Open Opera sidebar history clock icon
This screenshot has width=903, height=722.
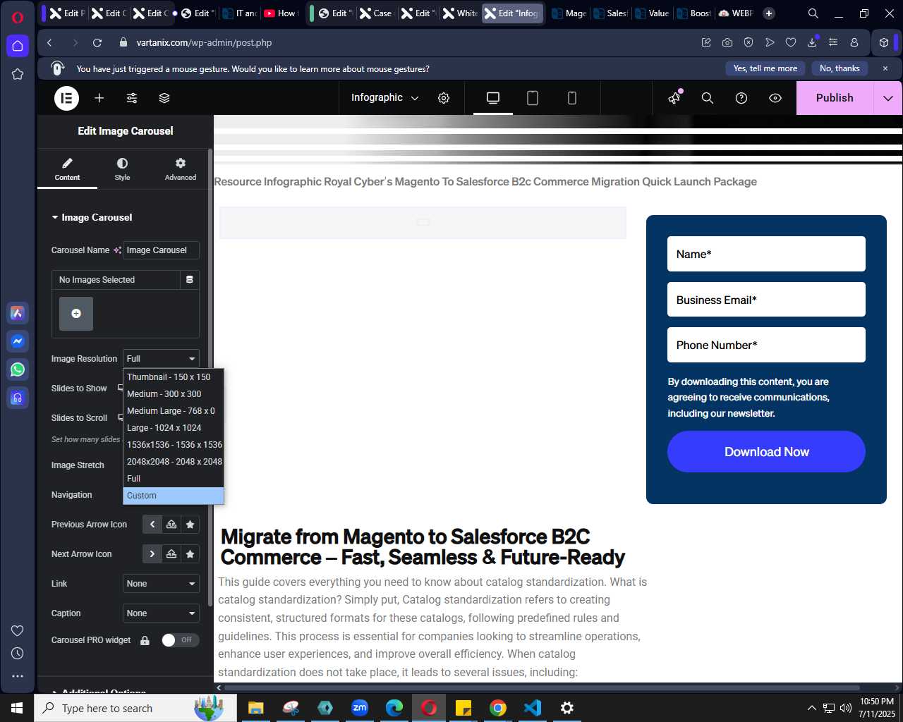point(18,654)
